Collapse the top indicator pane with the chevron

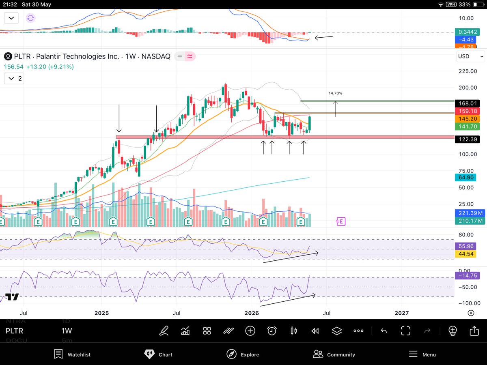(x=11, y=18)
